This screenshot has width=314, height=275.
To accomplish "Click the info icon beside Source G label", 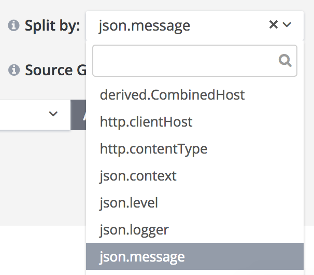I will pyautogui.click(x=14, y=70).
